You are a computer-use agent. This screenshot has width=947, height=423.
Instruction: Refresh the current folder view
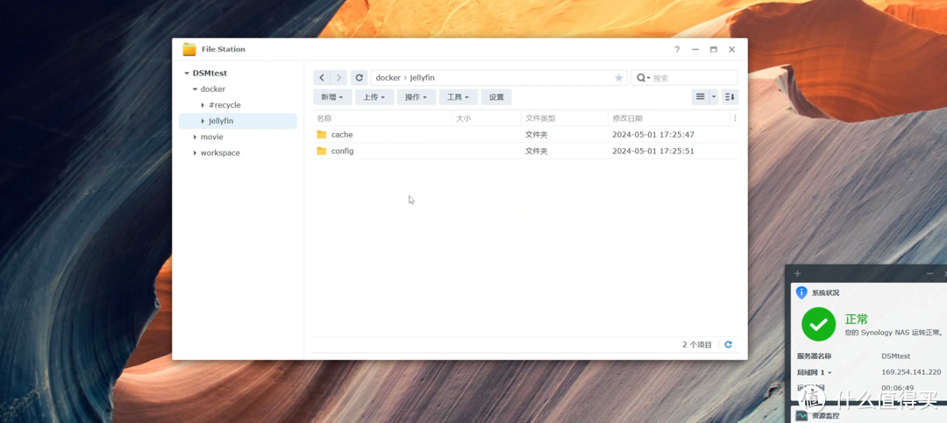(360, 78)
